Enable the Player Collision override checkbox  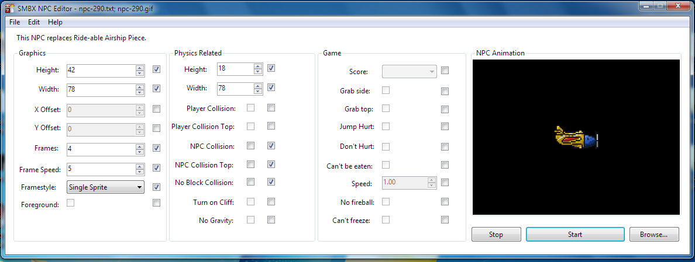(x=271, y=107)
